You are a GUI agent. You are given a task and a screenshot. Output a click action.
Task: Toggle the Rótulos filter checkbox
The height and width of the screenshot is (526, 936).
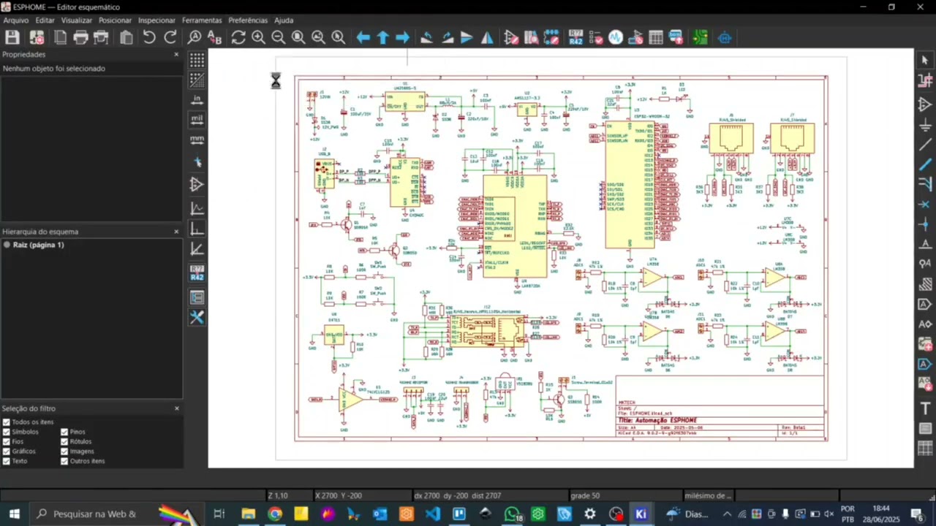pyautogui.click(x=64, y=441)
